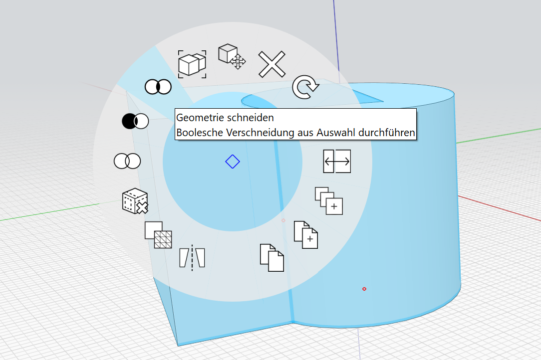Select the boolean cut black-and-white circles icon
Screen dimensions: 541x360
click(x=135, y=121)
